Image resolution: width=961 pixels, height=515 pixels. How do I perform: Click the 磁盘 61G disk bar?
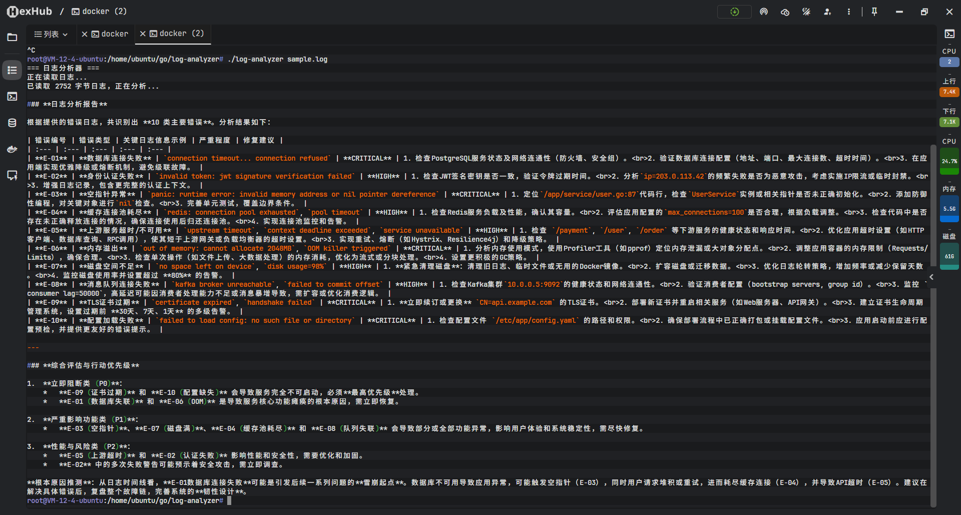point(949,256)
